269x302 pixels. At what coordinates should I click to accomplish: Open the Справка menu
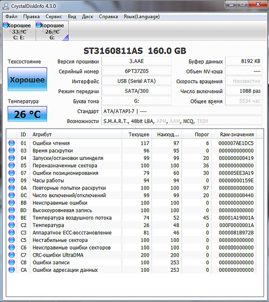[x=108, y=17]
